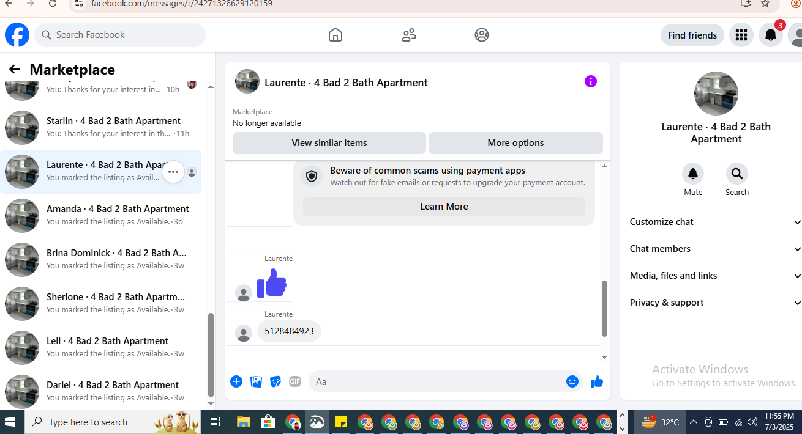Click the browser bookmark star icon
This screenshot has height=434, width=802.
click(765, 4)
